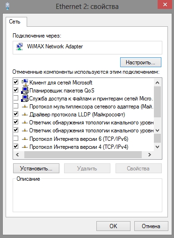Close the Ethernet 2 properties window
Screen dimensions: 174x238
pyautogui.click(x=165, y=5)
